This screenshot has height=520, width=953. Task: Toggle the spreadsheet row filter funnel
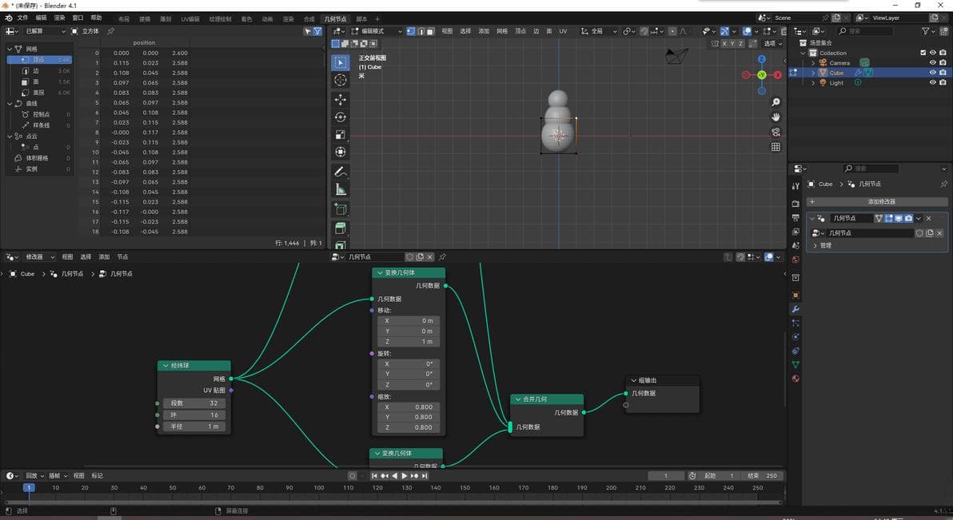tap(317, 31)
